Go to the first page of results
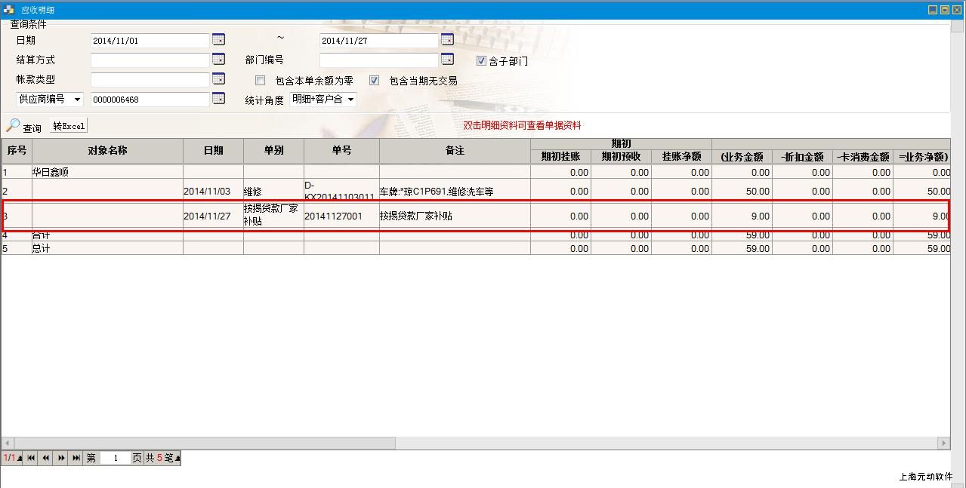This screenshot has width=966, height=488. [31, 458]
